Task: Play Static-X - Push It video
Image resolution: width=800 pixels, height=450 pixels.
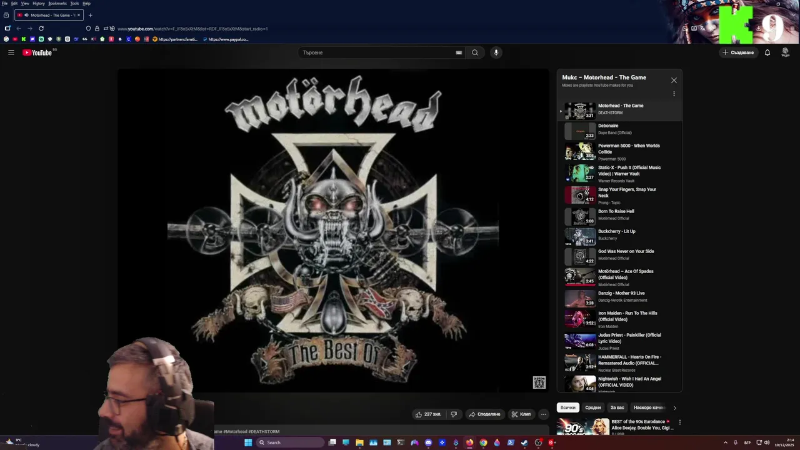Action: [620, 174]
